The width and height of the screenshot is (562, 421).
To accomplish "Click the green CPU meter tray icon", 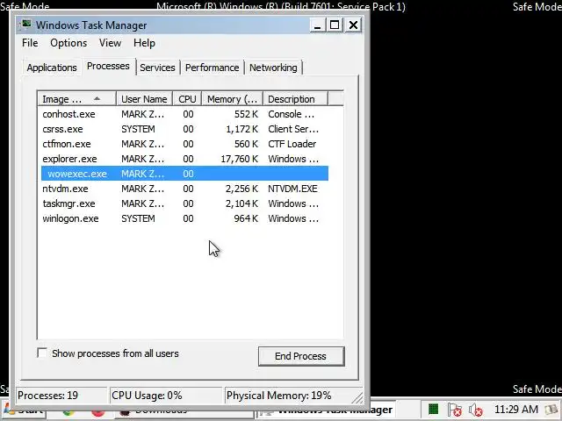I will (x=433, y=409).
